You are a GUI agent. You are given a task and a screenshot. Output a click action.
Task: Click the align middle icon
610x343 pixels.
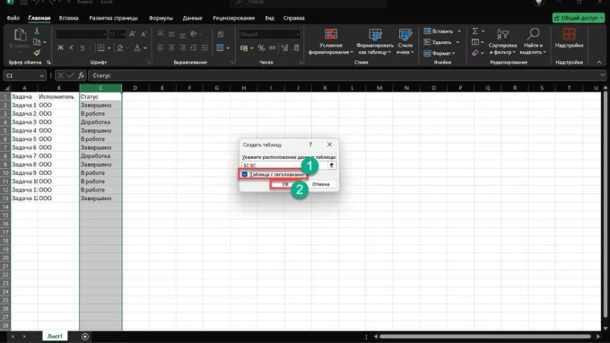click(171, 34)
